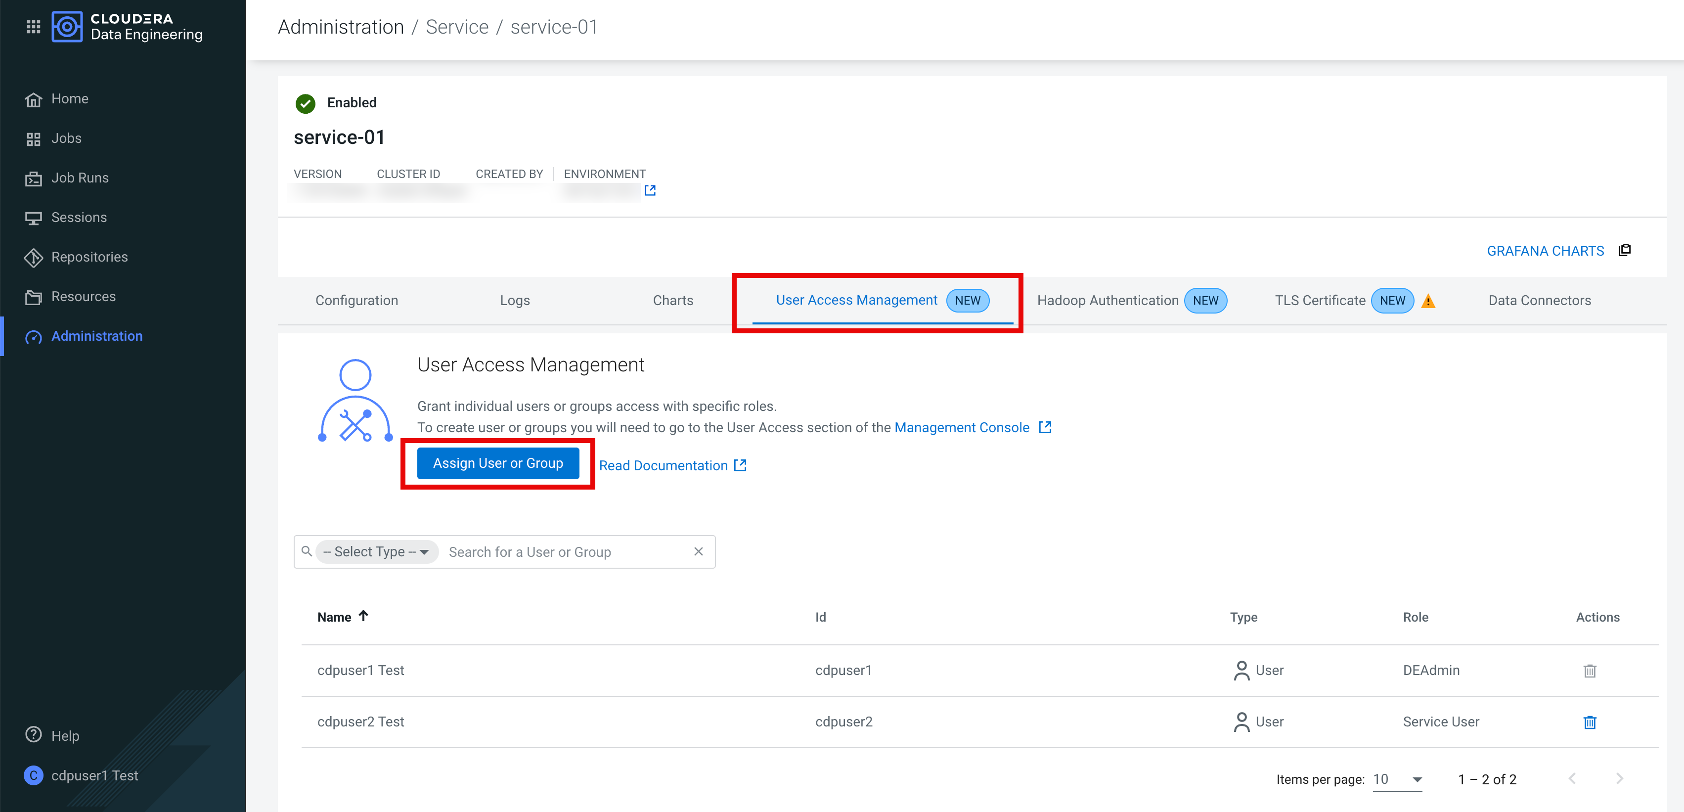Open cdpuser1 Test user menu
1684x812 pixels.
click(94, 775)
